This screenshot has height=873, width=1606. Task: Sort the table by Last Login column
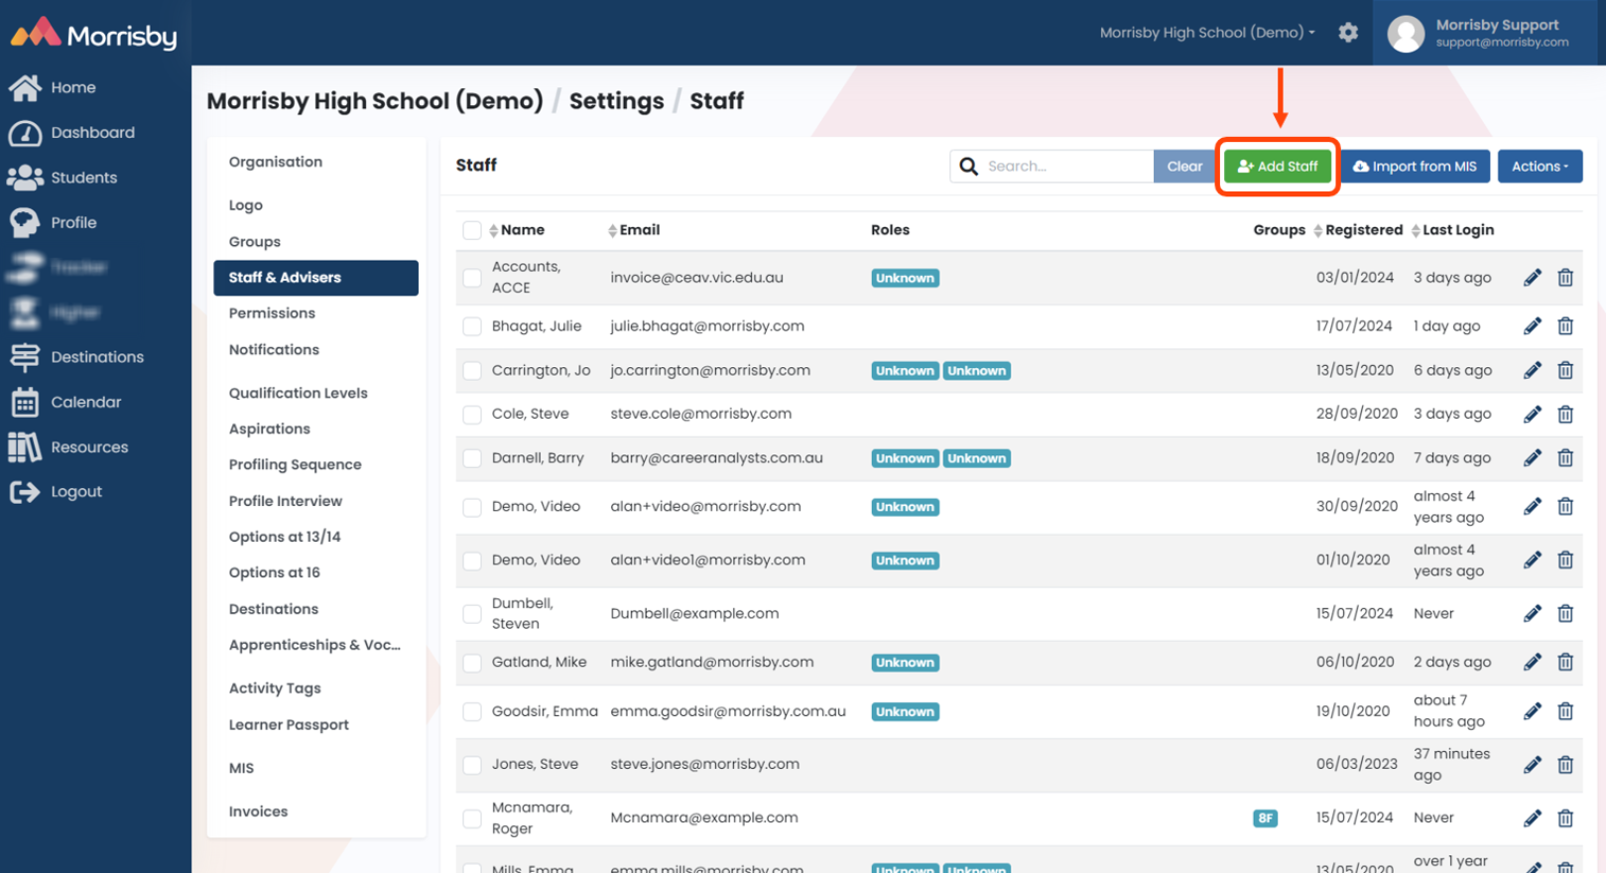click(x=1452, y=230)
